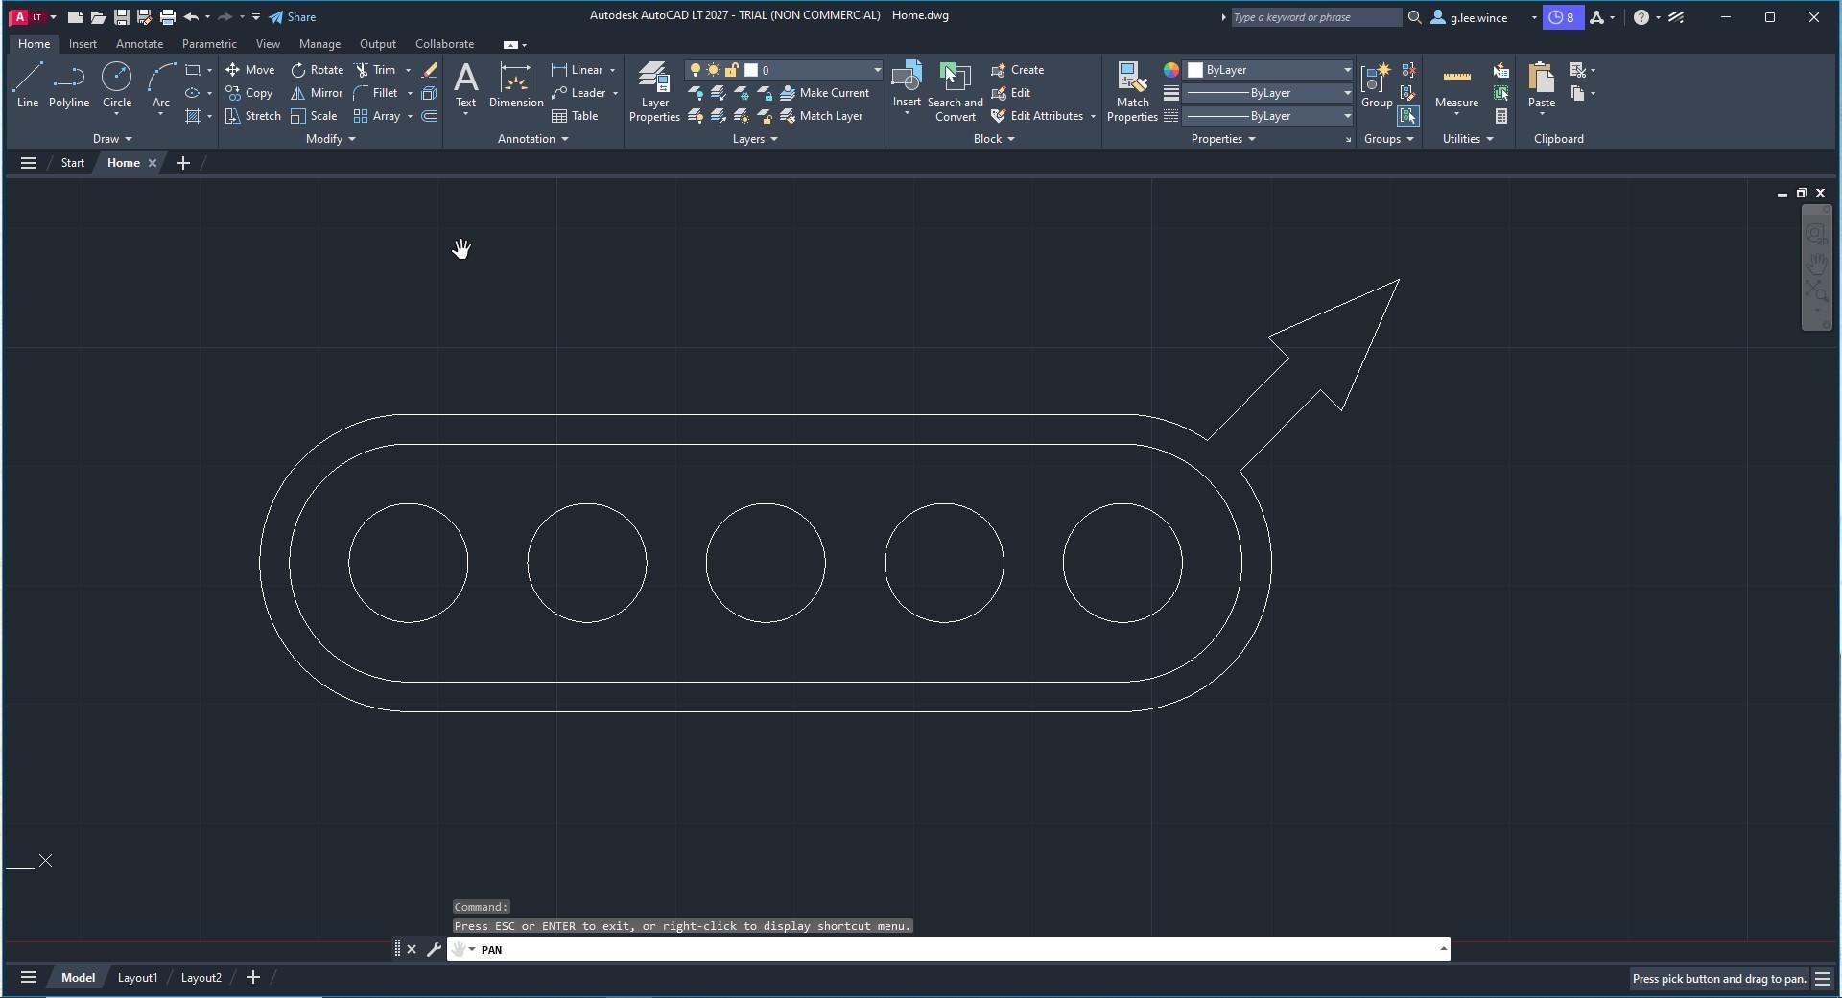The image size is (1842, 998).
Task: Open the Annotate ribbon tab
Action: pyautogui.click(x=139, y=44)
